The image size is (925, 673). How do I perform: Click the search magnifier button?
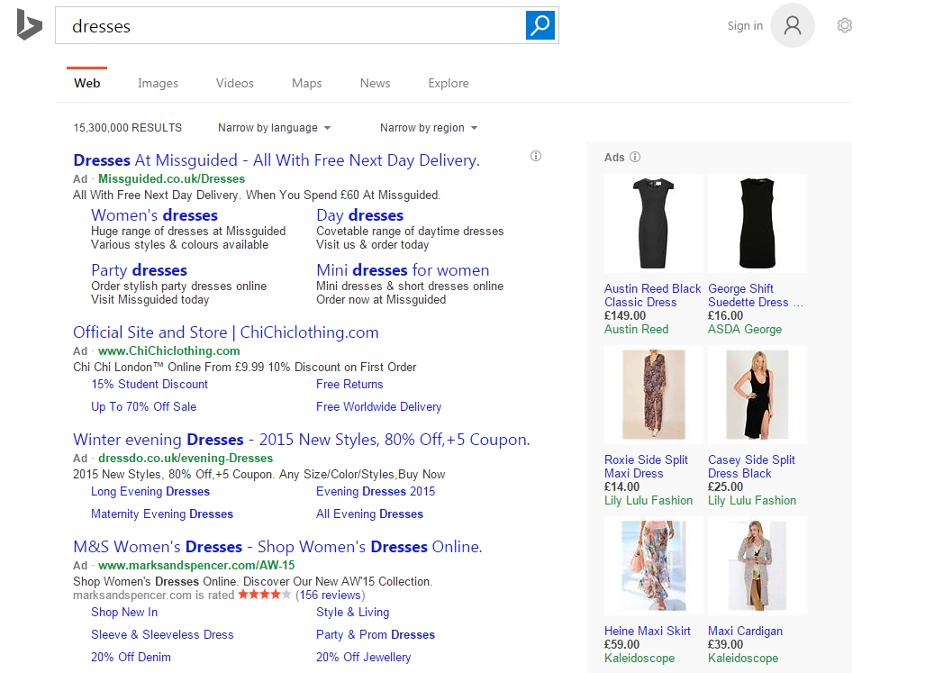[540, 25]
